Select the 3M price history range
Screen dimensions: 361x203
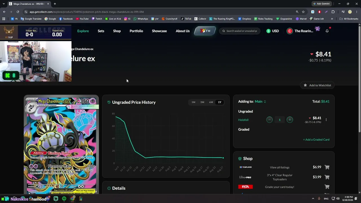point(202,102)
